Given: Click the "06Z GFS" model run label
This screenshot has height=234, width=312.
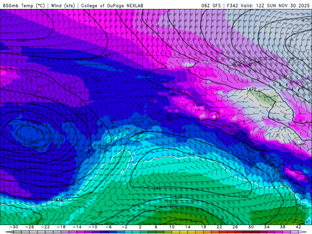Looking at the screenshot, I should (x=211, y=5).
